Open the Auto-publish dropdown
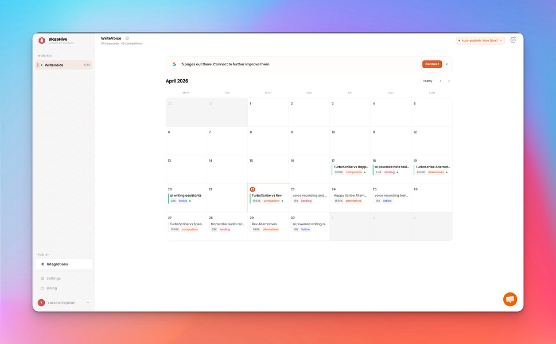 tap(480, 40)
